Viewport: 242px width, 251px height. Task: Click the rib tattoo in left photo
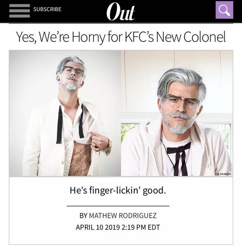pos(79,162)
